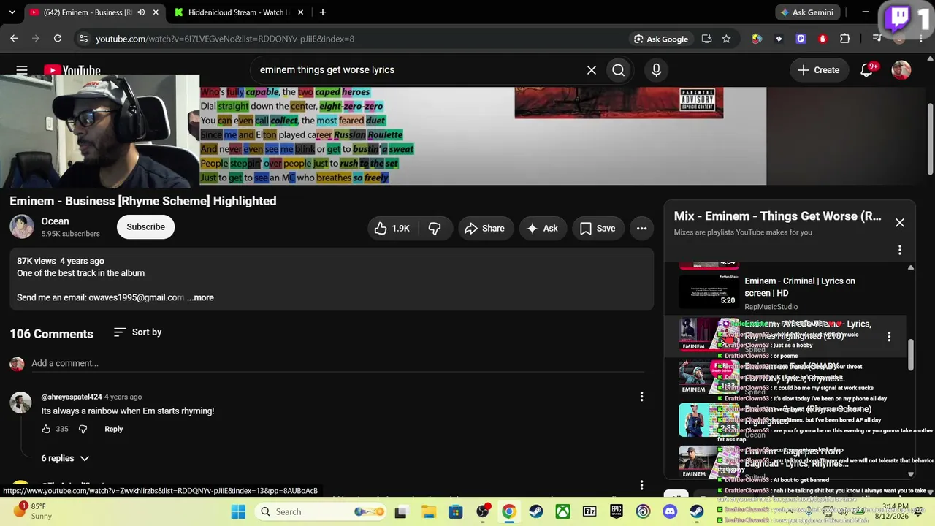Reload the current page
This screenshot has height=526, width=935.
tap(58, 39)
